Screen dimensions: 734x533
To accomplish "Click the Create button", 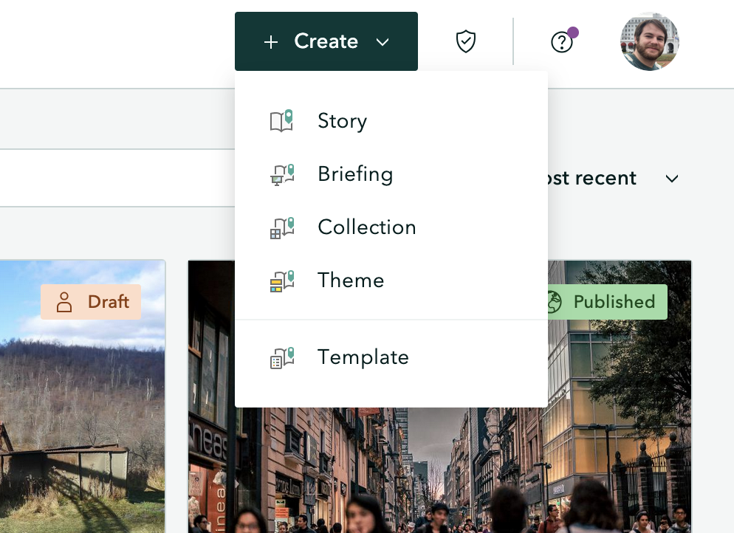I will tap(326, 41).
